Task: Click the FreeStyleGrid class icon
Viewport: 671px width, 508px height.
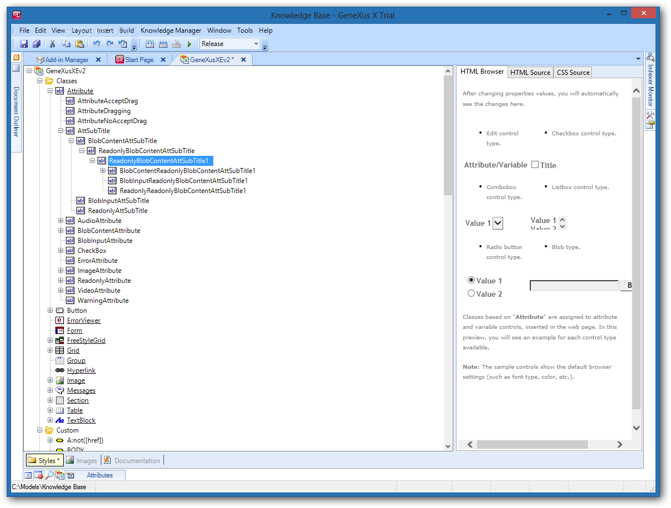Action: point(60,341)
